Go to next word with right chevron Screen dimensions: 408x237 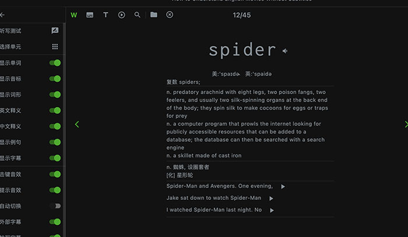[406, 124]
